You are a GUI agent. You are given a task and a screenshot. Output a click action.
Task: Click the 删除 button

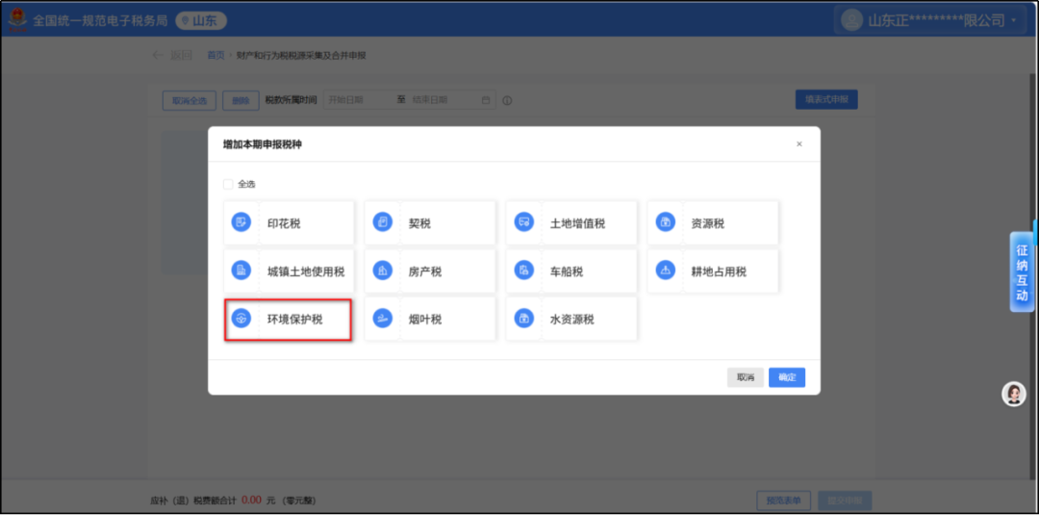click(x=241, y=101)
